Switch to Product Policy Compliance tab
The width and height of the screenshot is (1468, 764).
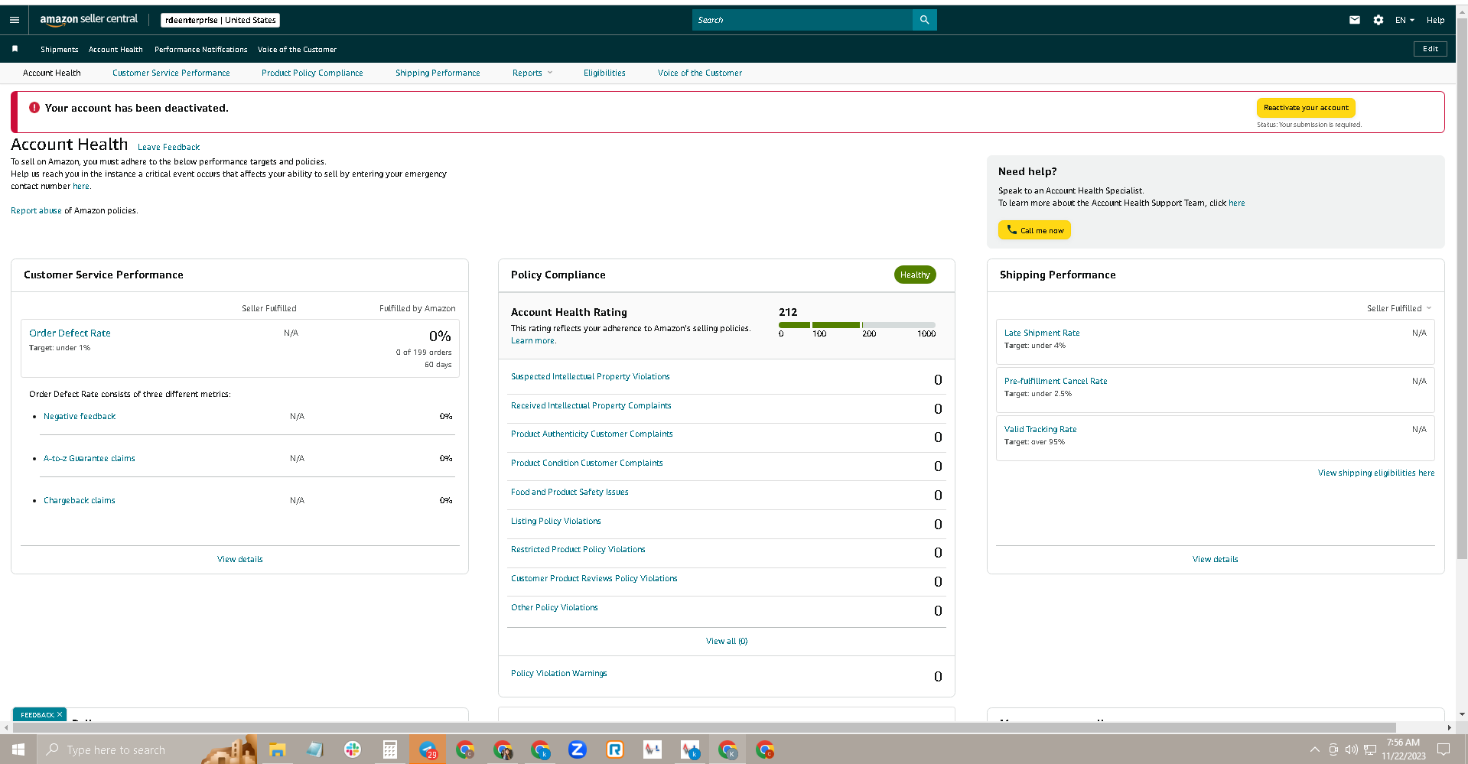(x=312, y=73)
